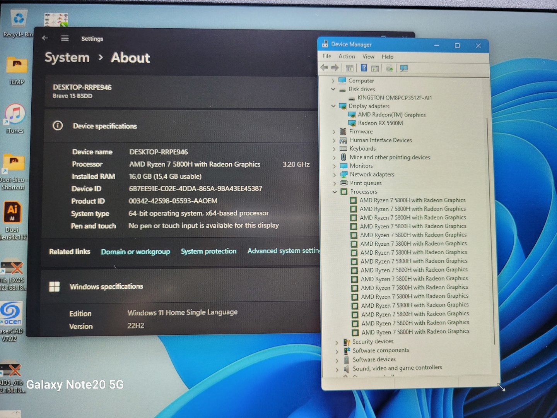Expand the Security devices tree node
Image resolution: width=557 pixels, height=418 pixels.
click(x=337, y=342)
